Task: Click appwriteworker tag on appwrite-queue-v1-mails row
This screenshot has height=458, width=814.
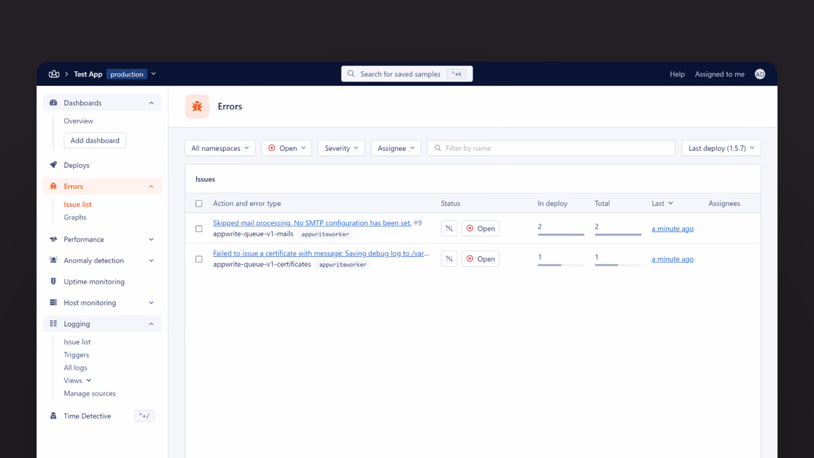Action: point(325,234)
